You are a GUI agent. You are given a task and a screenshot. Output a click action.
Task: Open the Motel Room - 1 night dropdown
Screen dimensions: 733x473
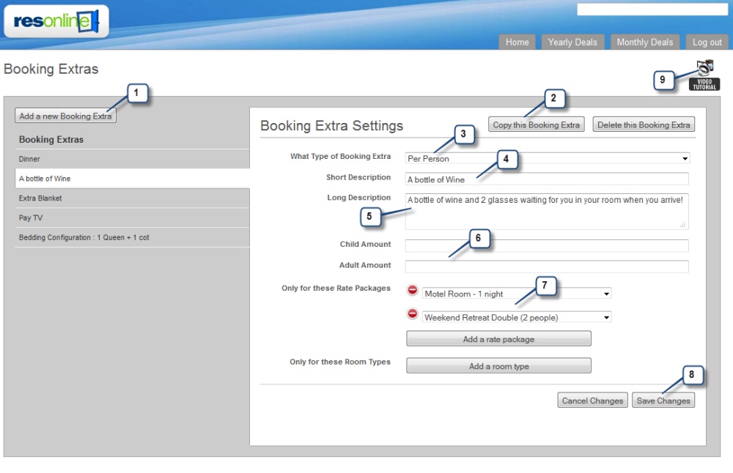coord(517,294)
